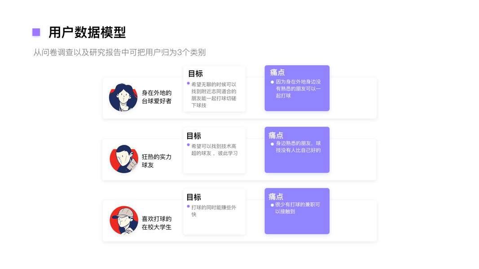
Task: Click the purple square beside the title
Action: 36,32
